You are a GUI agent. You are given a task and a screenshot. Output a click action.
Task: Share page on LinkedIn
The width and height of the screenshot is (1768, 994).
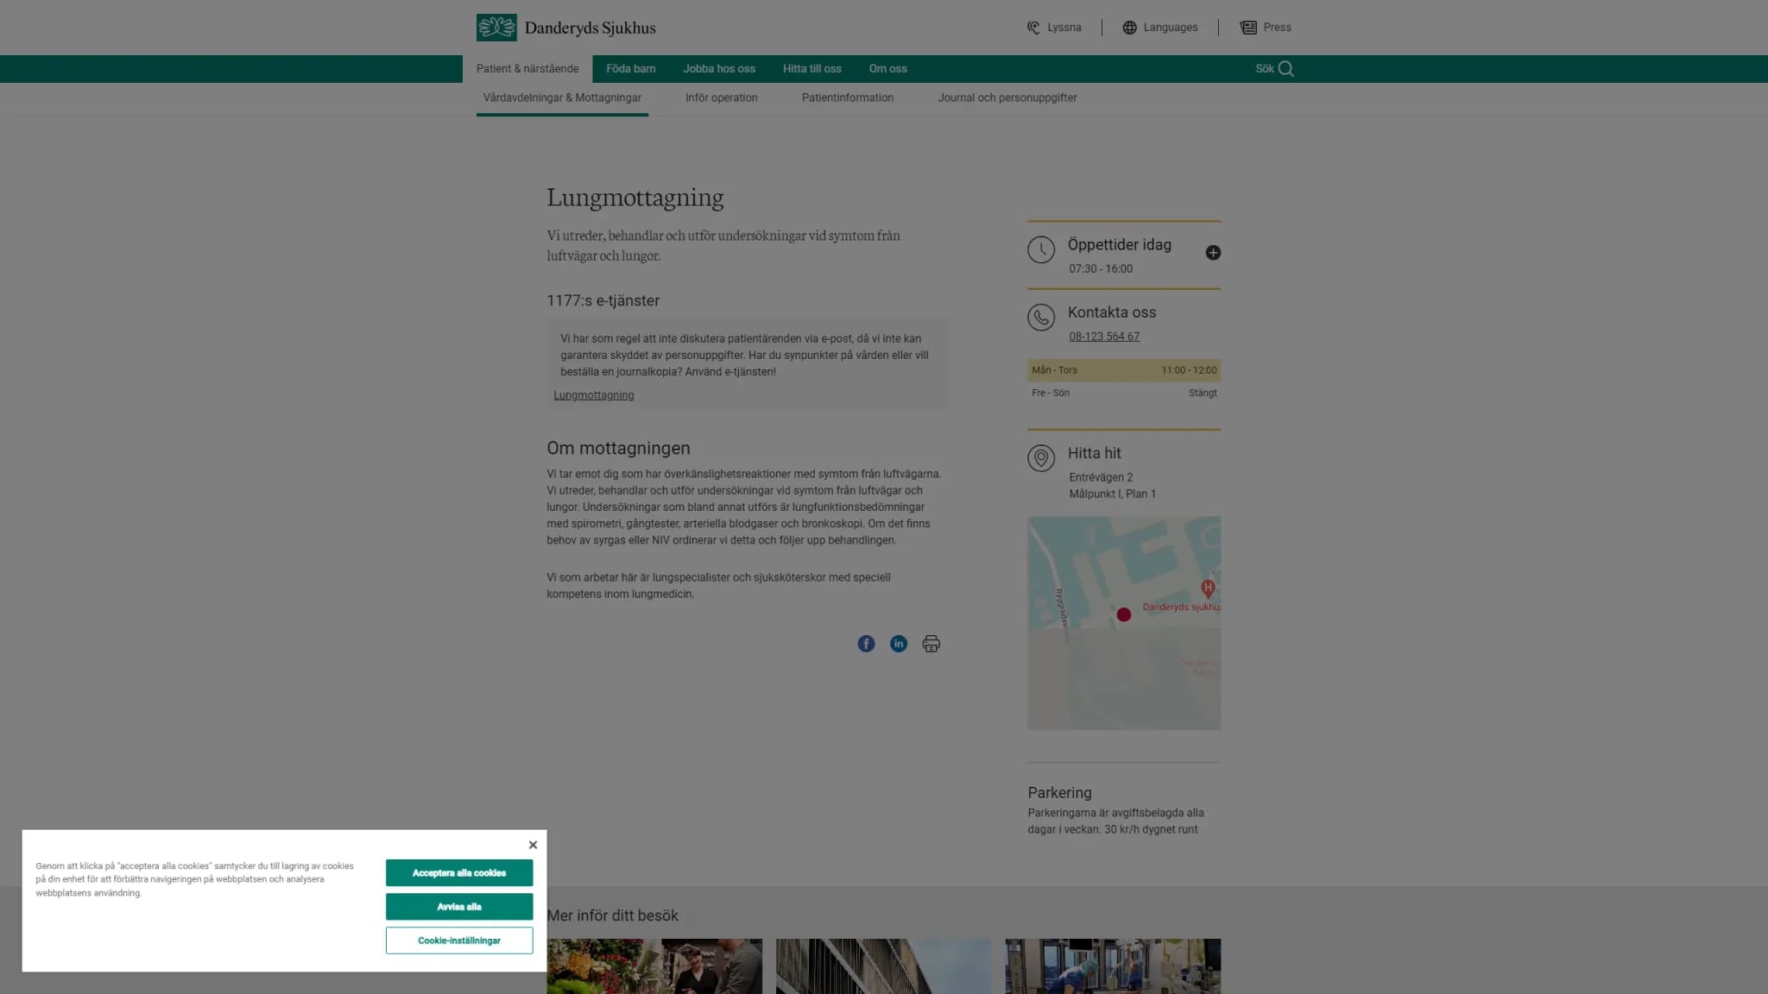899,644
